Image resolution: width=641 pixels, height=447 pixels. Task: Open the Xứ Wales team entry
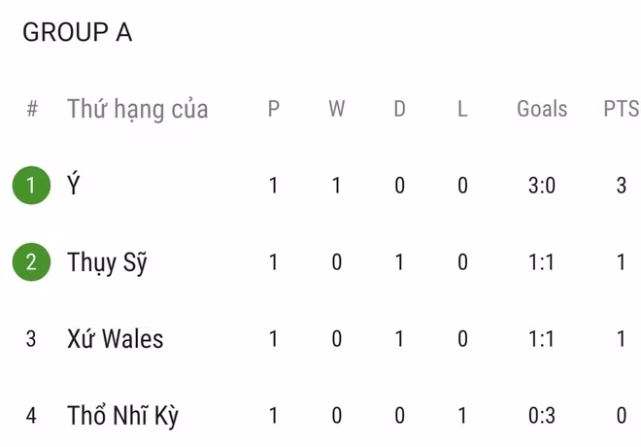coord(115,339)
